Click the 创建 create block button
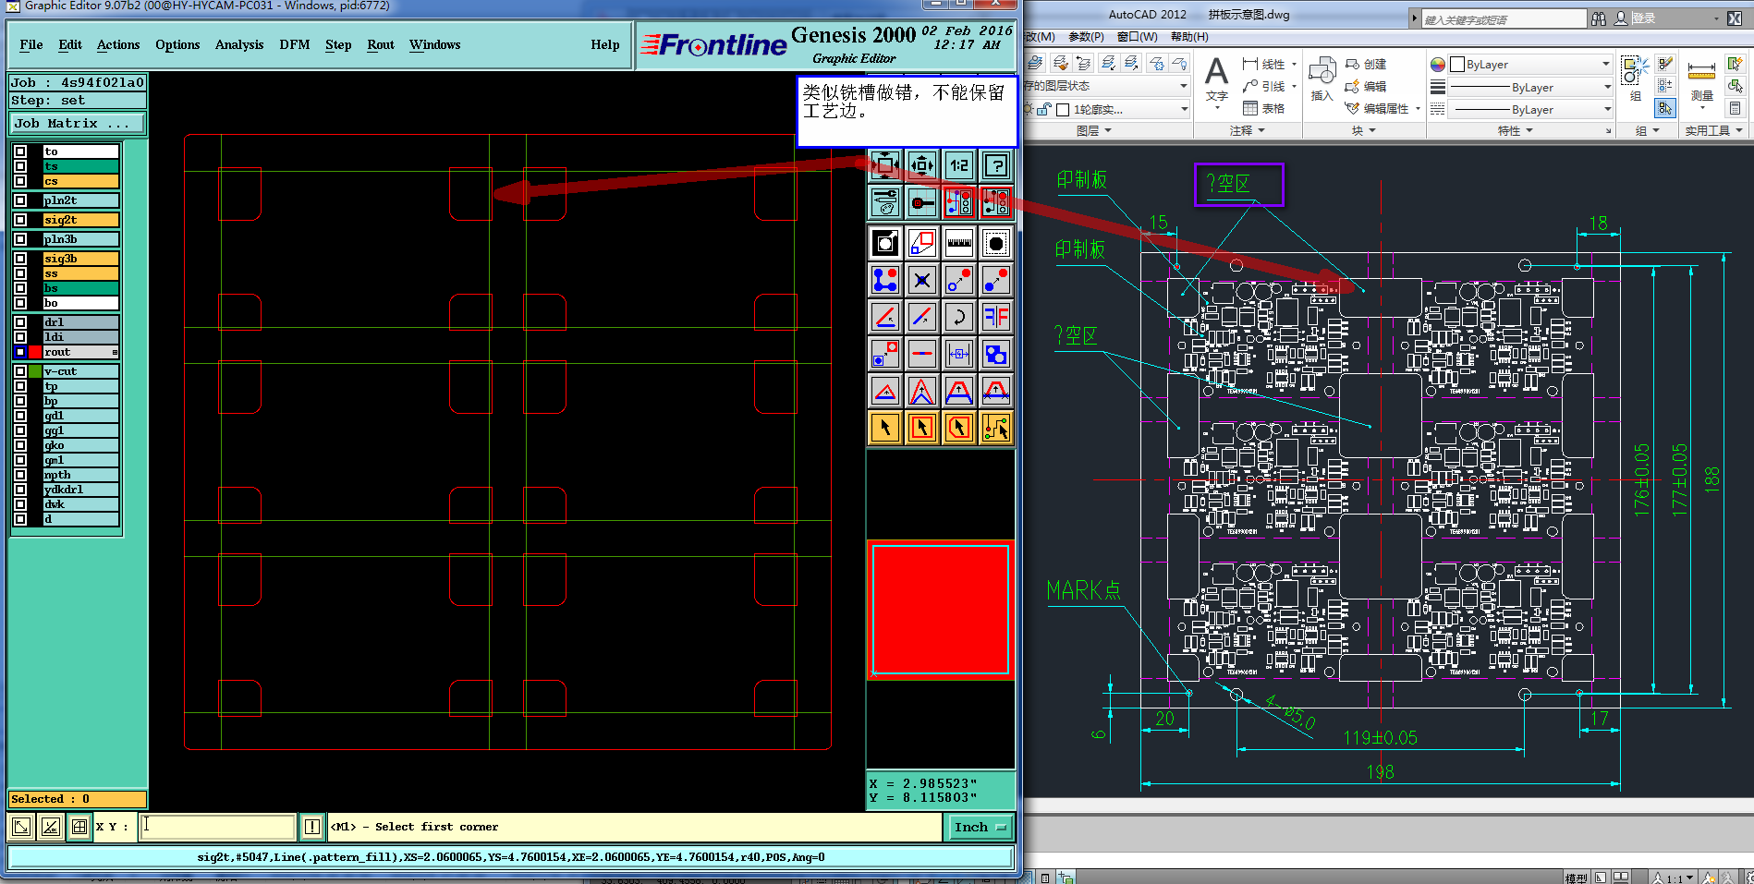This screenshot has width=1754, height=884. (x=1366, y=64)
